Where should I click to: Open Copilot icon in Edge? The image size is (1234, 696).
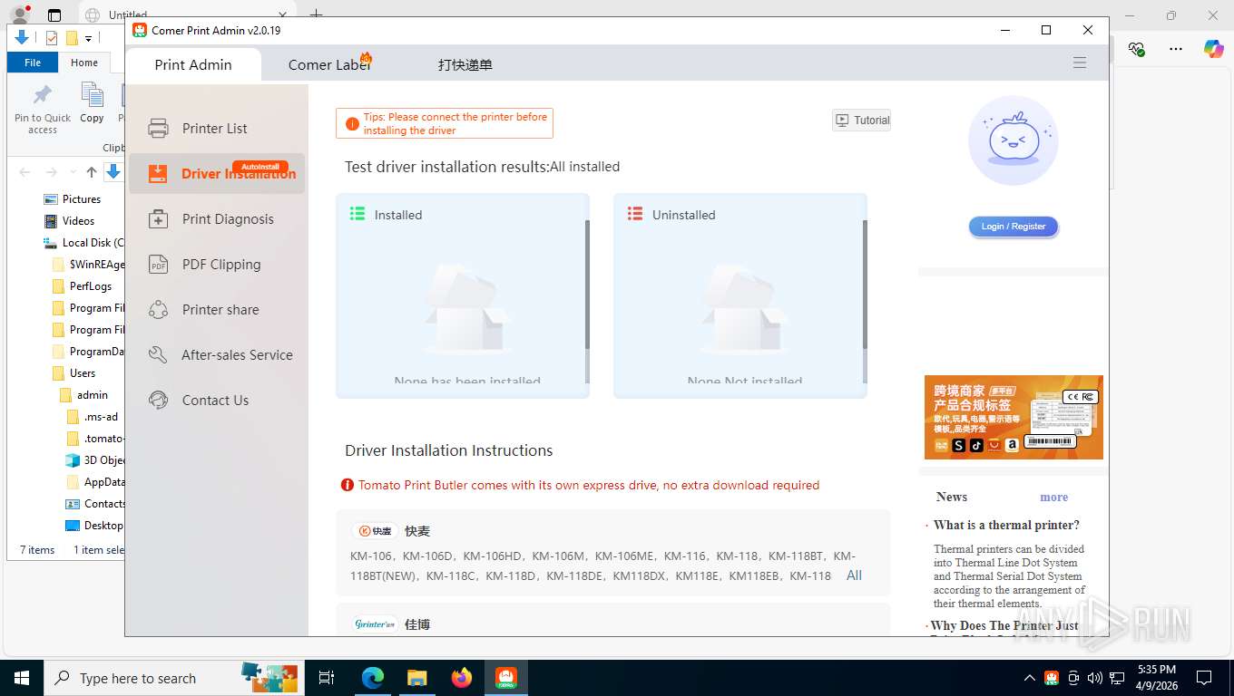(1214, 49)
